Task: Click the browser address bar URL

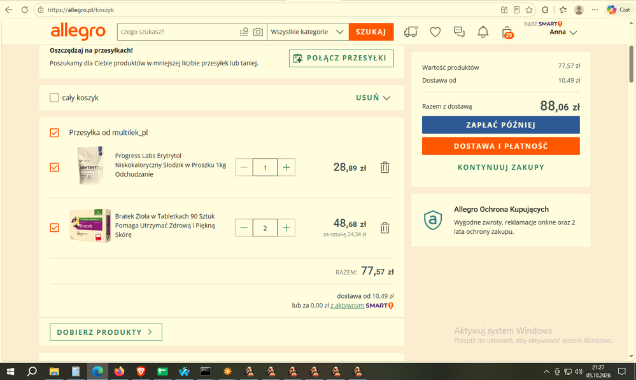Action: (81, 10)
